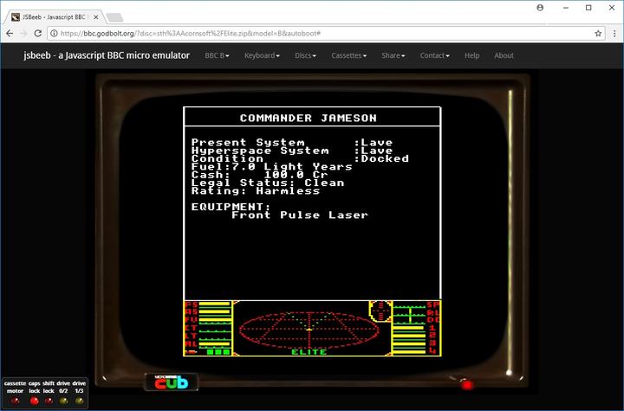This screenshot has width=624, height=411.
Task: Toggle the shift lock LED indicator
Action: click(49, 401)
